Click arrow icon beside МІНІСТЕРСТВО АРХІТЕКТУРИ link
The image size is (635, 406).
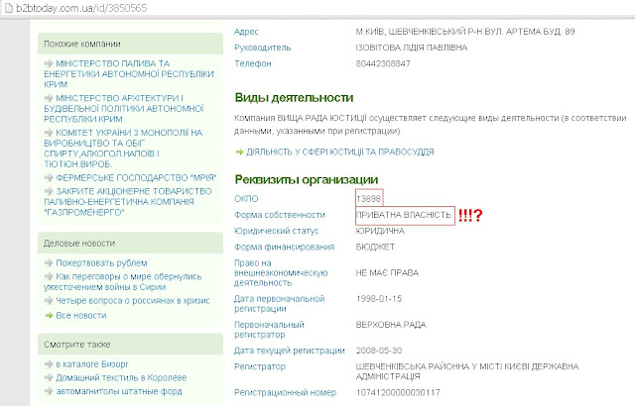(49, 98)
